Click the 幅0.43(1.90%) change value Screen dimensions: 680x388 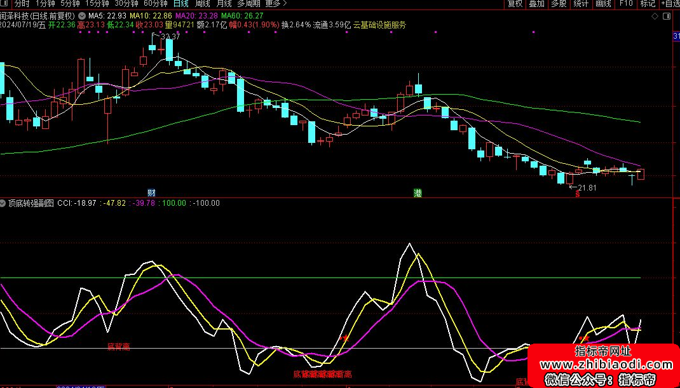(x=254, y=25)
